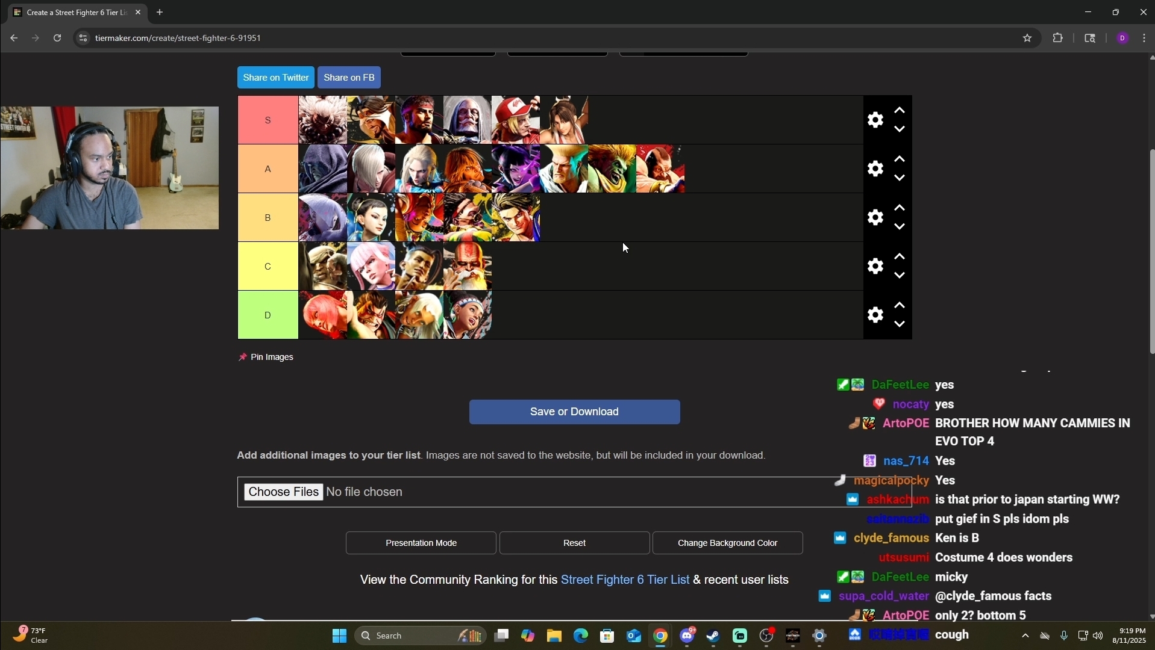Image resolution: width=1155 pixels, height=650 pixels.
Task: Click Save or Download button
Action: 575,412
